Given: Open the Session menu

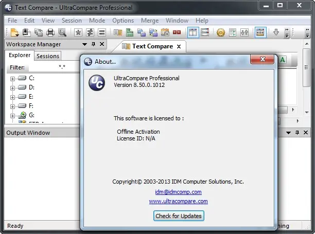Looking at the screenshot, I should (72, 21).
